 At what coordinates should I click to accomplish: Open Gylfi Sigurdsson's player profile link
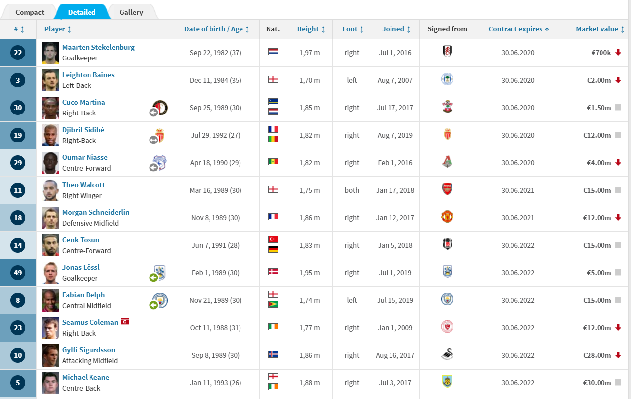89,350
